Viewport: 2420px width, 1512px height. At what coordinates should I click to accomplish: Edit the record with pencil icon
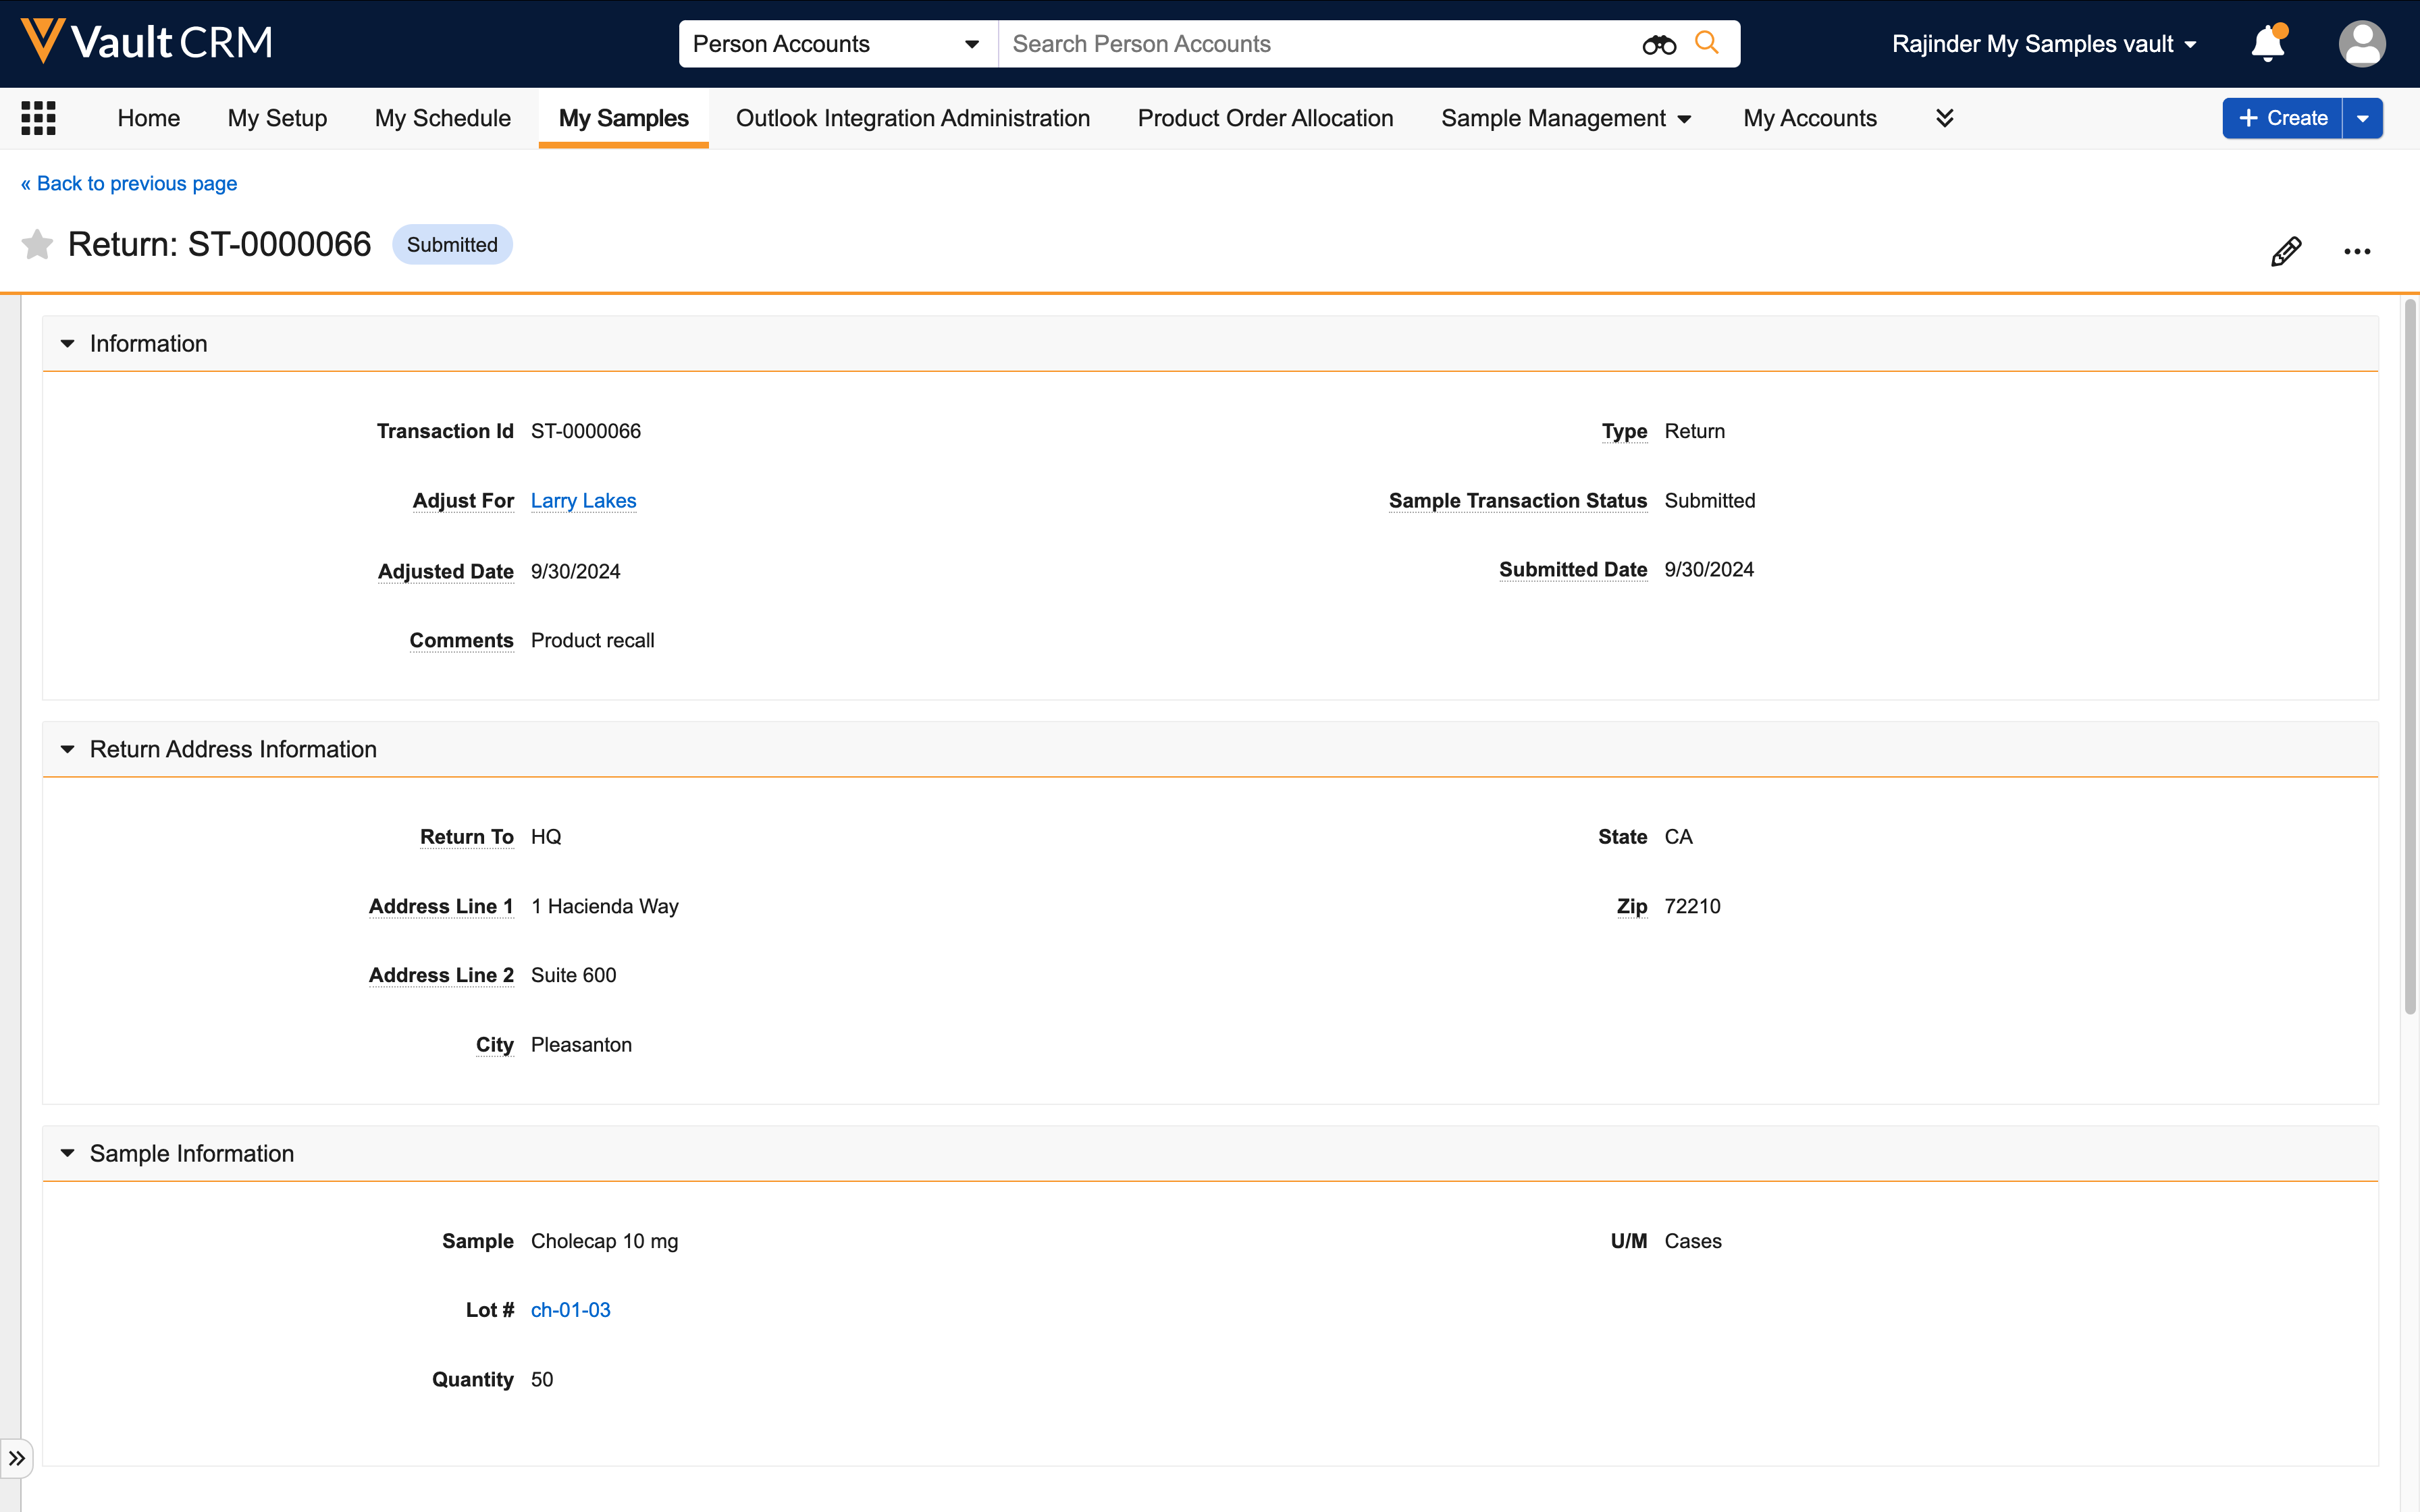2285,251
